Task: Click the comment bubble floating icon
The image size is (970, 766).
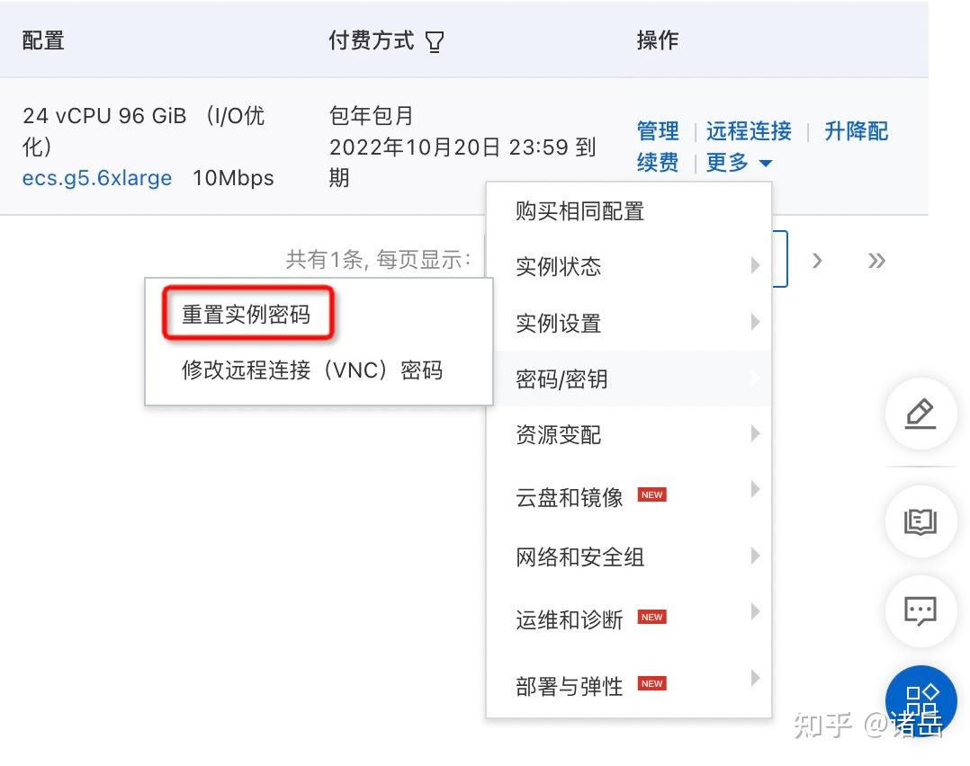Action: pos(921,611)
